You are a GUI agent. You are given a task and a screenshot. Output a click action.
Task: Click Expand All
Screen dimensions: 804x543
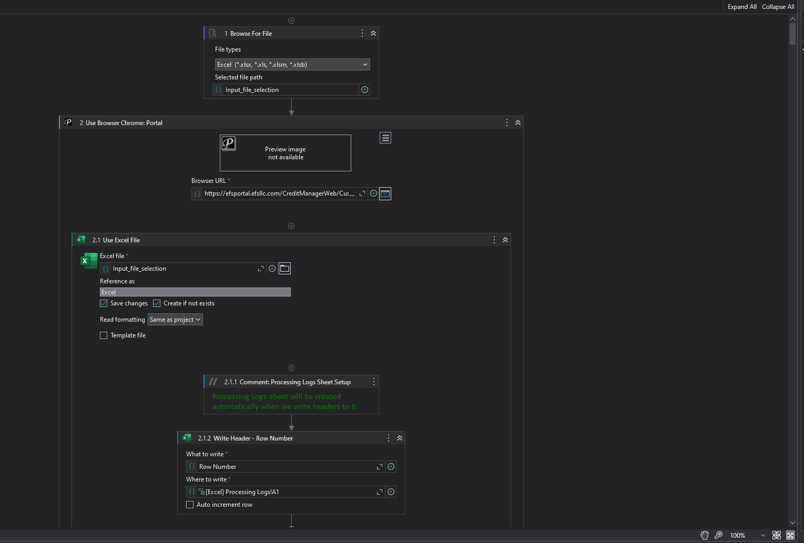coord(742,7)
